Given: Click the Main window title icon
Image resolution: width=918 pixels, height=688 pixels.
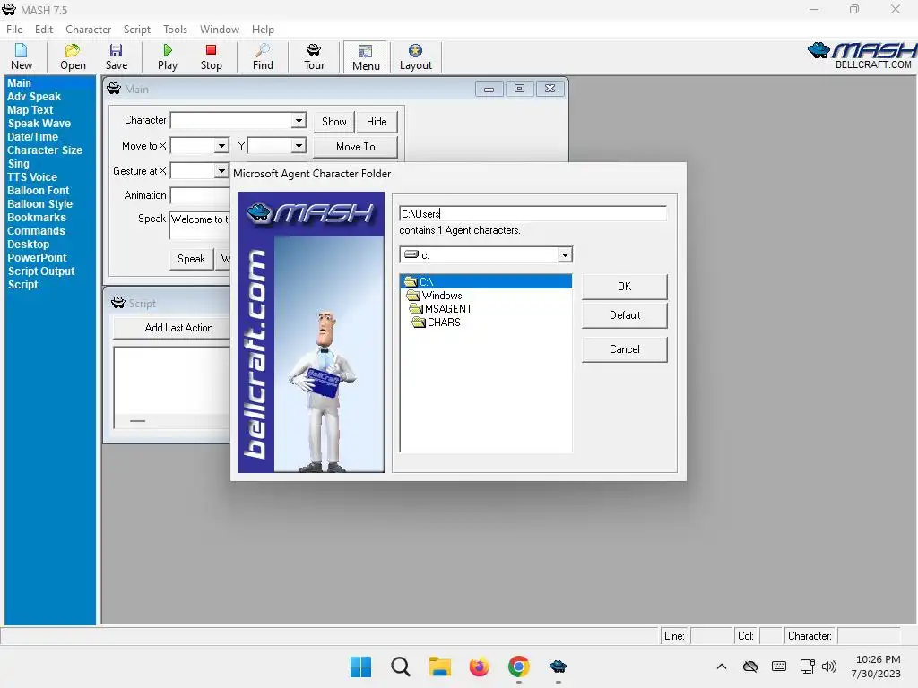Looking at the screenshot, I should (x=114, y=89).
